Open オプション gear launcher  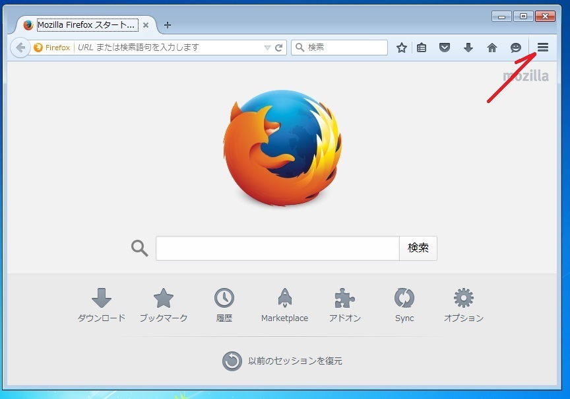coord(464,305)
